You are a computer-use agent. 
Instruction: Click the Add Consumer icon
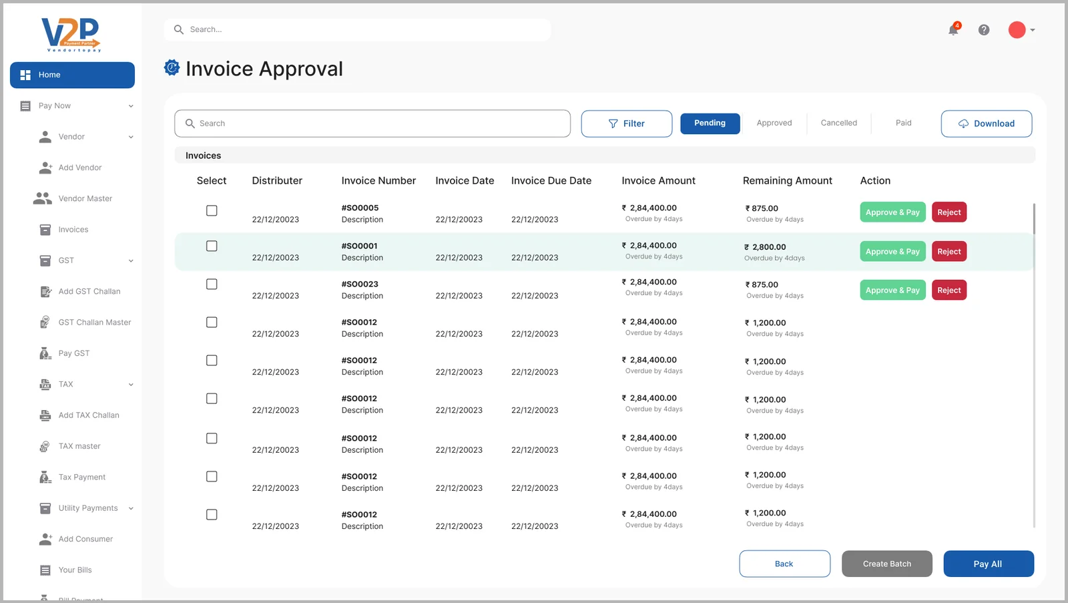click(45, 539)
